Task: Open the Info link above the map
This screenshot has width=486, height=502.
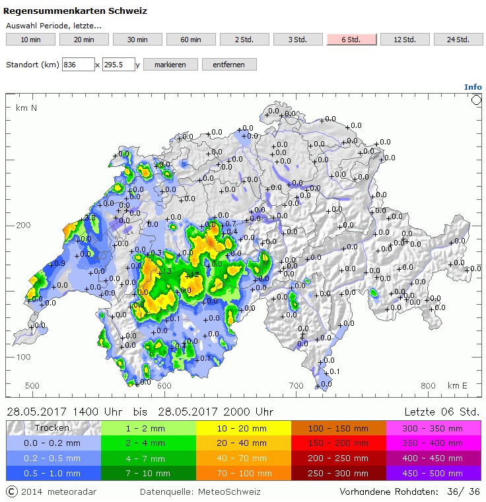Action: click(x=473, y=87)
